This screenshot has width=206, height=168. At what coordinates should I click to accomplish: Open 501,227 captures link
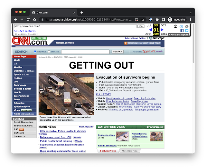click(25, 31)
